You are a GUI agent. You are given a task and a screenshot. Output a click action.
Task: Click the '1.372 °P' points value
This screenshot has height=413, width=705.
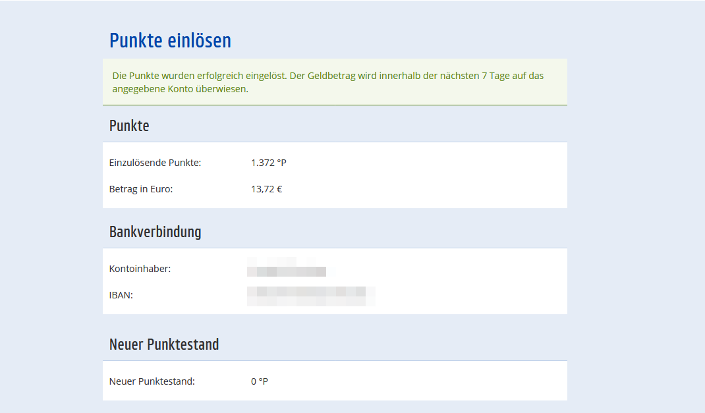point(268,163)
